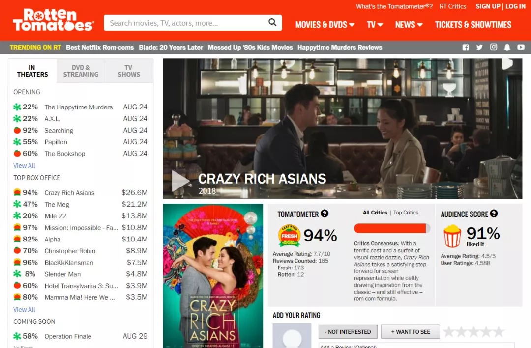Click the Not Interested button

coord(348,332)
